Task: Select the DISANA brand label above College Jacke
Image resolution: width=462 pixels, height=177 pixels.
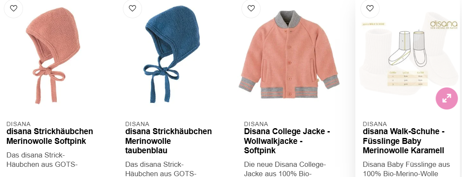Action: [256, 124]
